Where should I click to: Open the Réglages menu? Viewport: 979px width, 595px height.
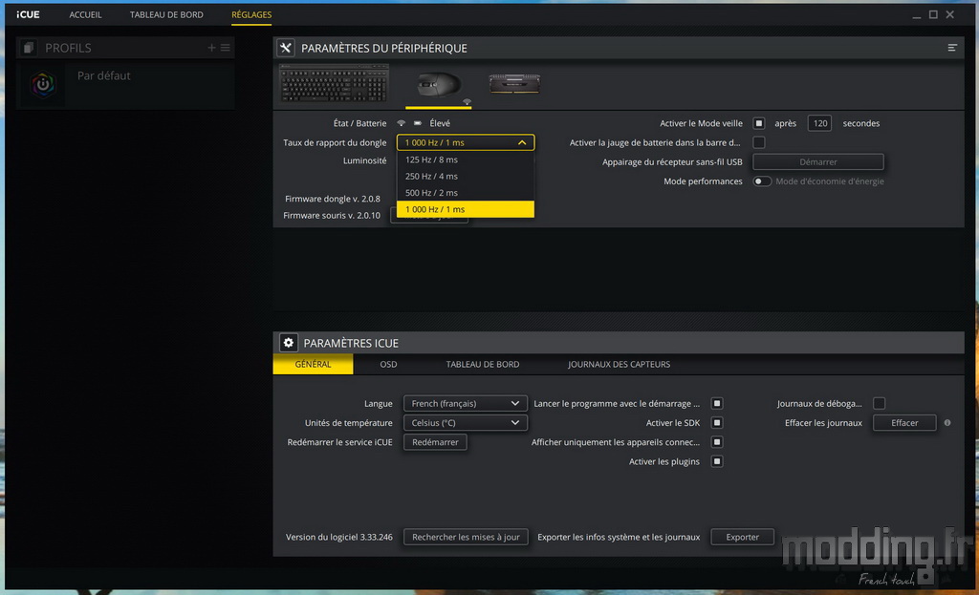point(251,14)
